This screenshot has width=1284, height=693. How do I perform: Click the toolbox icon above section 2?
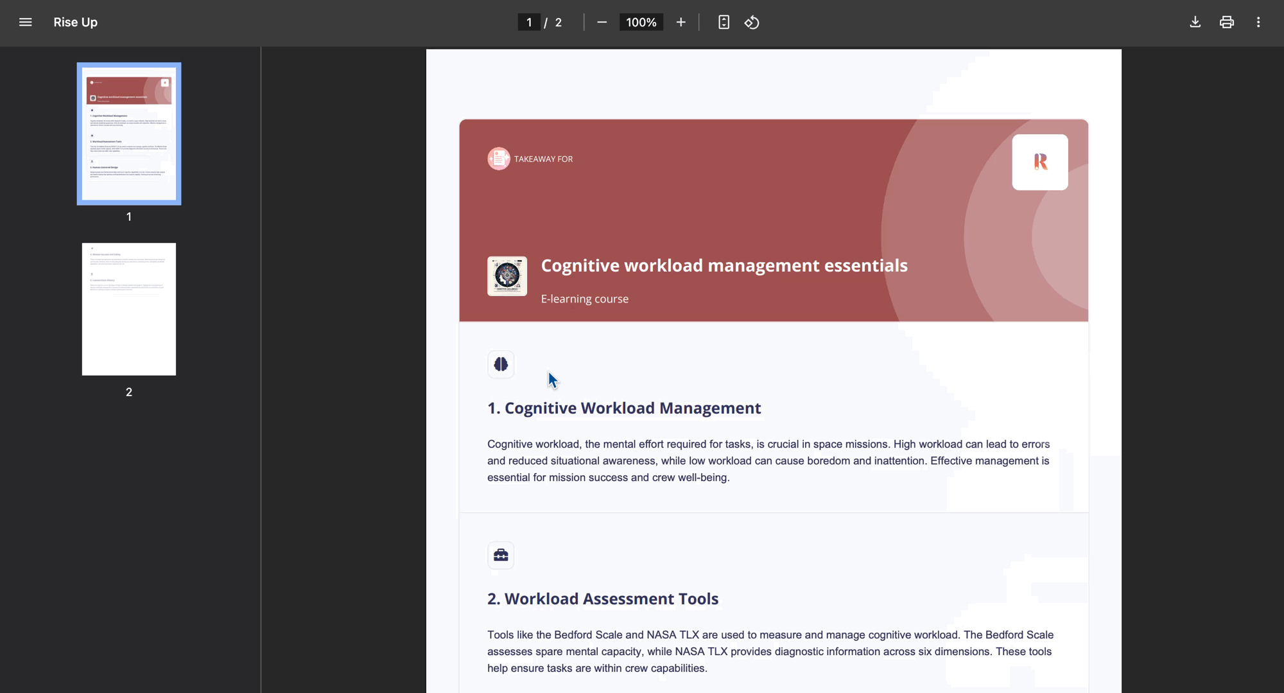tap(501, 555)
